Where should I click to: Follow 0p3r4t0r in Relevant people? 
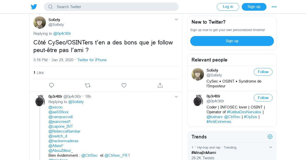(263, 98)
